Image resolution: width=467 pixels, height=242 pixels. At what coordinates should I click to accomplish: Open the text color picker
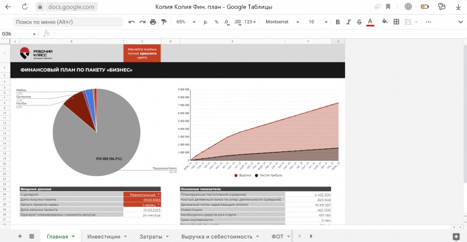click(x=370, y=22)
